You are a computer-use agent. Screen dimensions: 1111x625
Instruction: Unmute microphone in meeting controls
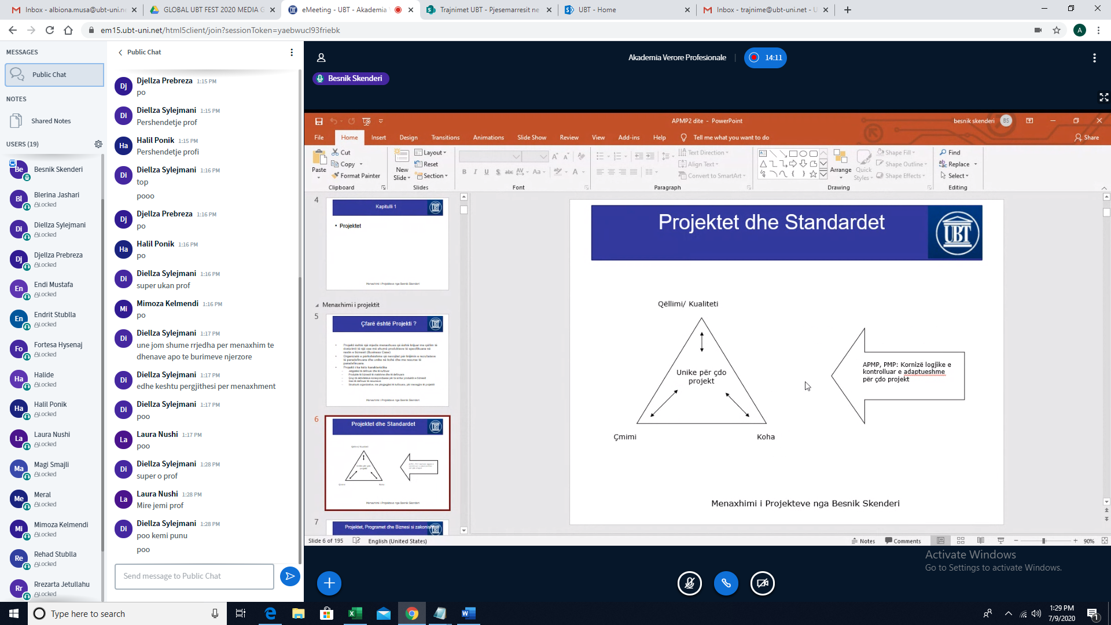point(689,583)
